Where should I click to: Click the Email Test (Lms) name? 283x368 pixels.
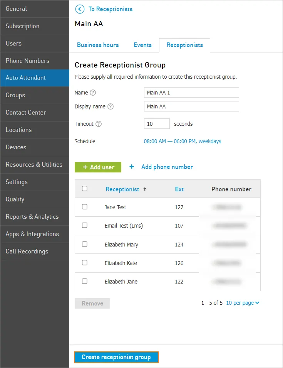[124, 226]
